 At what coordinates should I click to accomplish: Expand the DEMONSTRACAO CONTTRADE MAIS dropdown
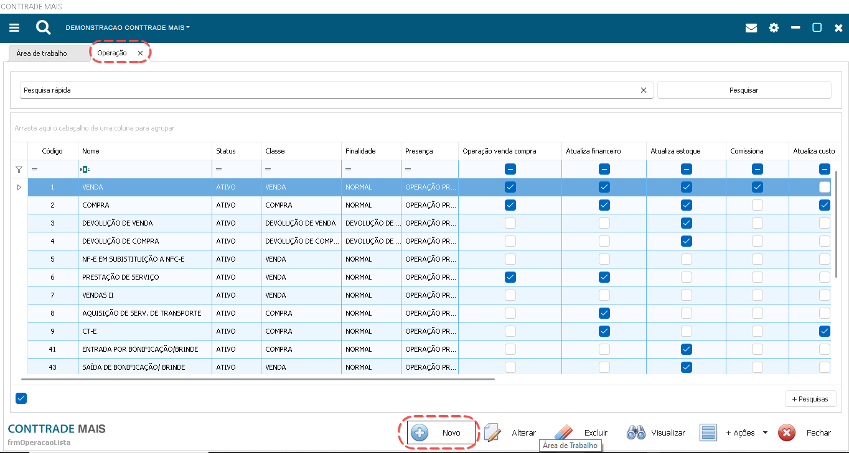128,28
